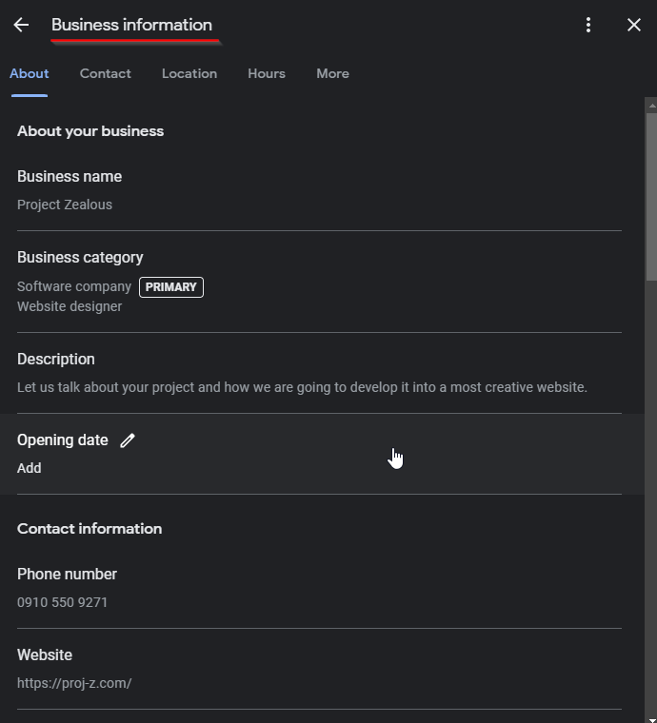Go to the Hours tab
The image size is (657, 723).
(267, 73)
